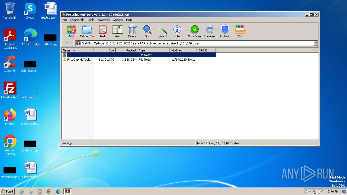Viewport: 347px width, 195px height.
Task: Select the parent folder '..' row
Action: click(x=139, y=55)
